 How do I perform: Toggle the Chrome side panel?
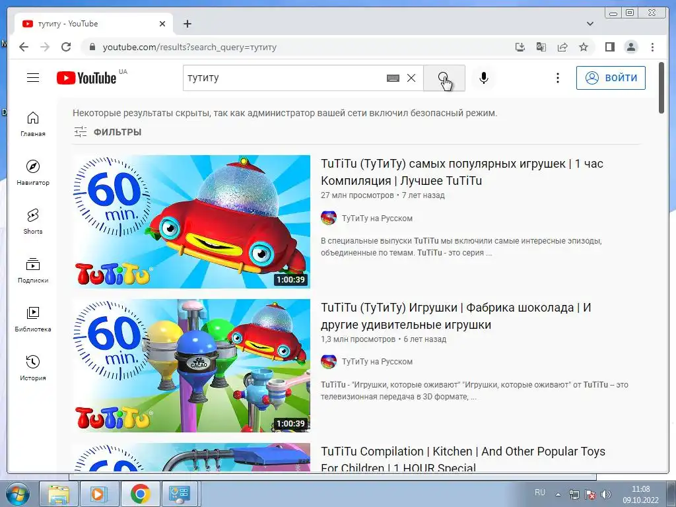(609, 47)
